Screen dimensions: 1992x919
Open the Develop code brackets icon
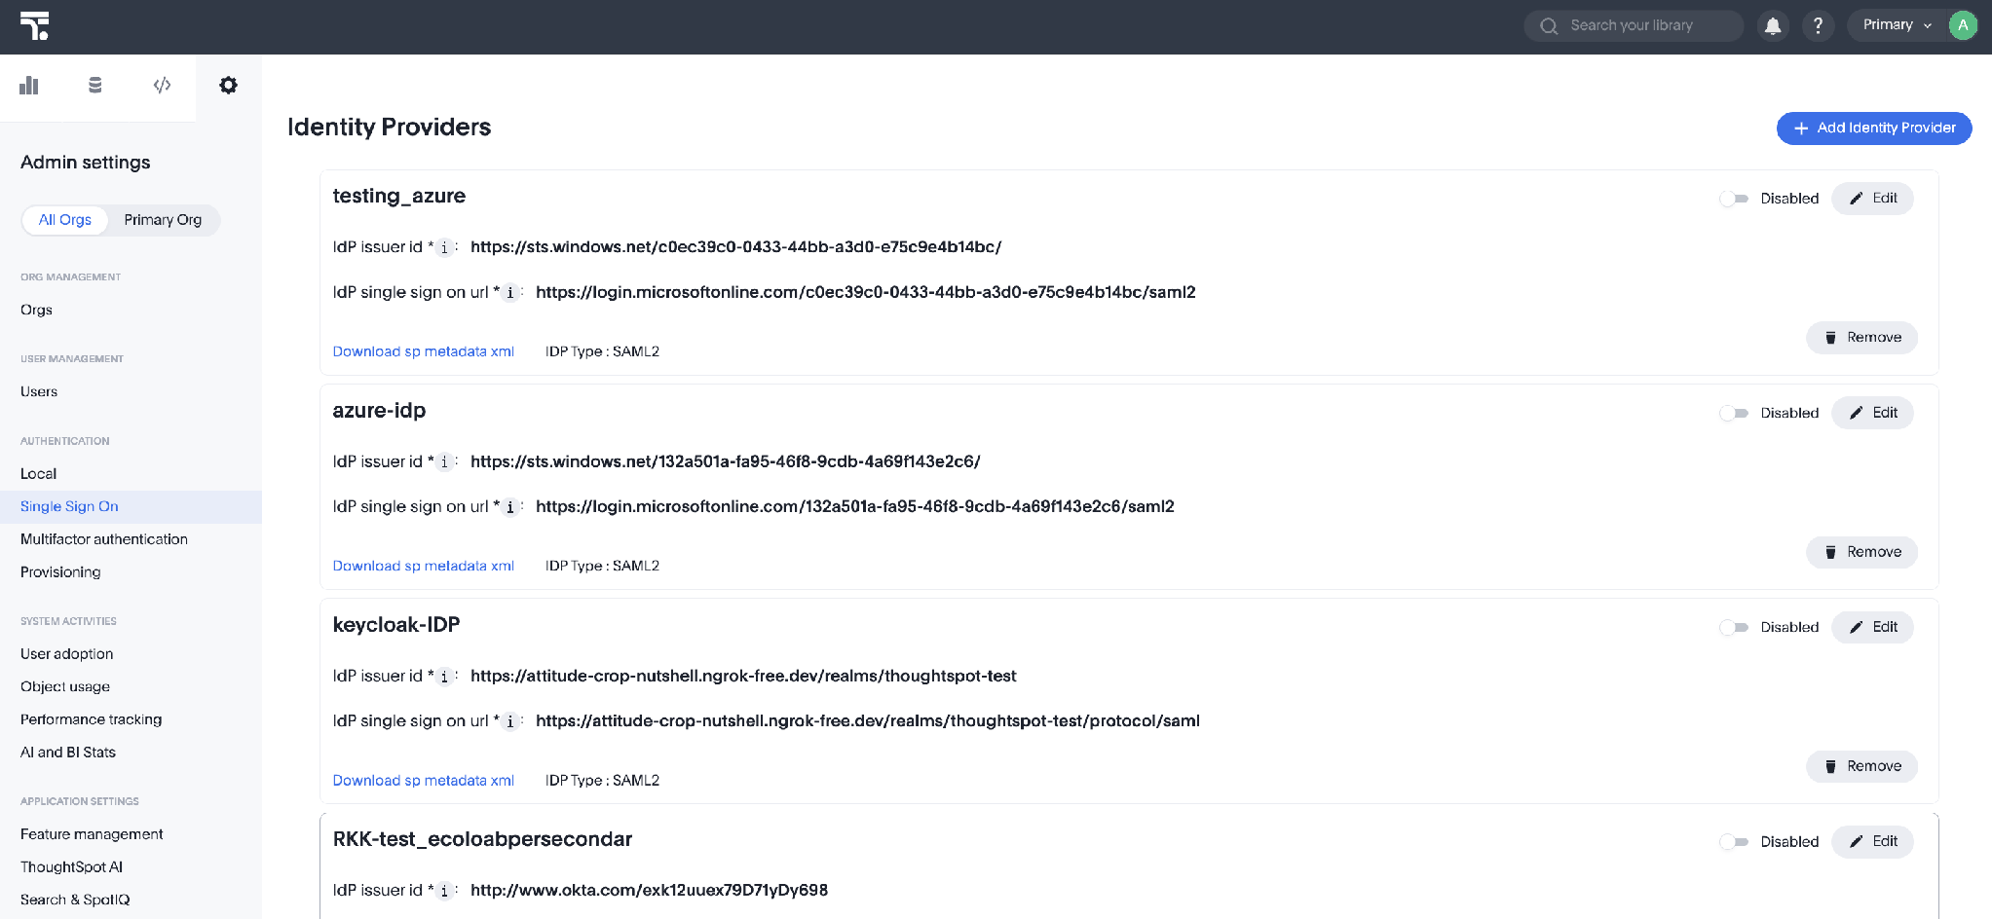[x=162, y=86]
